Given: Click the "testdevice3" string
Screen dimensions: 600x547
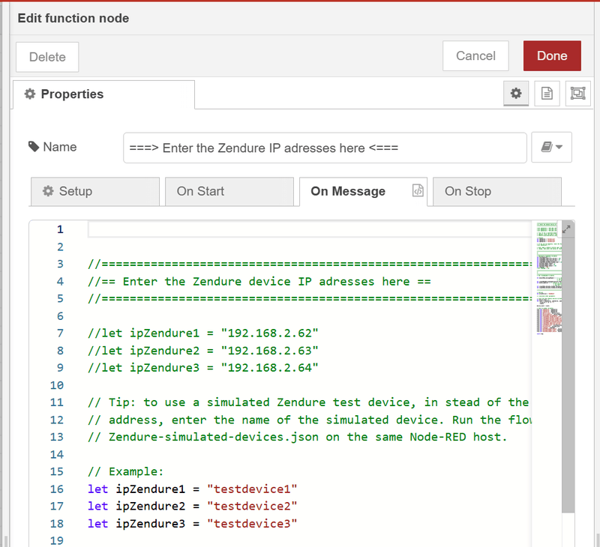Looking at the screenshot, I should click(252, 524).
